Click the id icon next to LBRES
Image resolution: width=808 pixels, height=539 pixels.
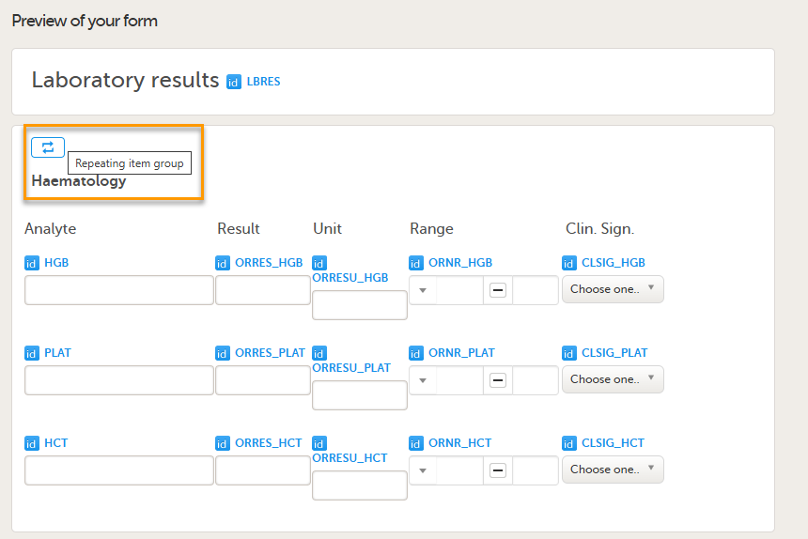coord(234,82)
